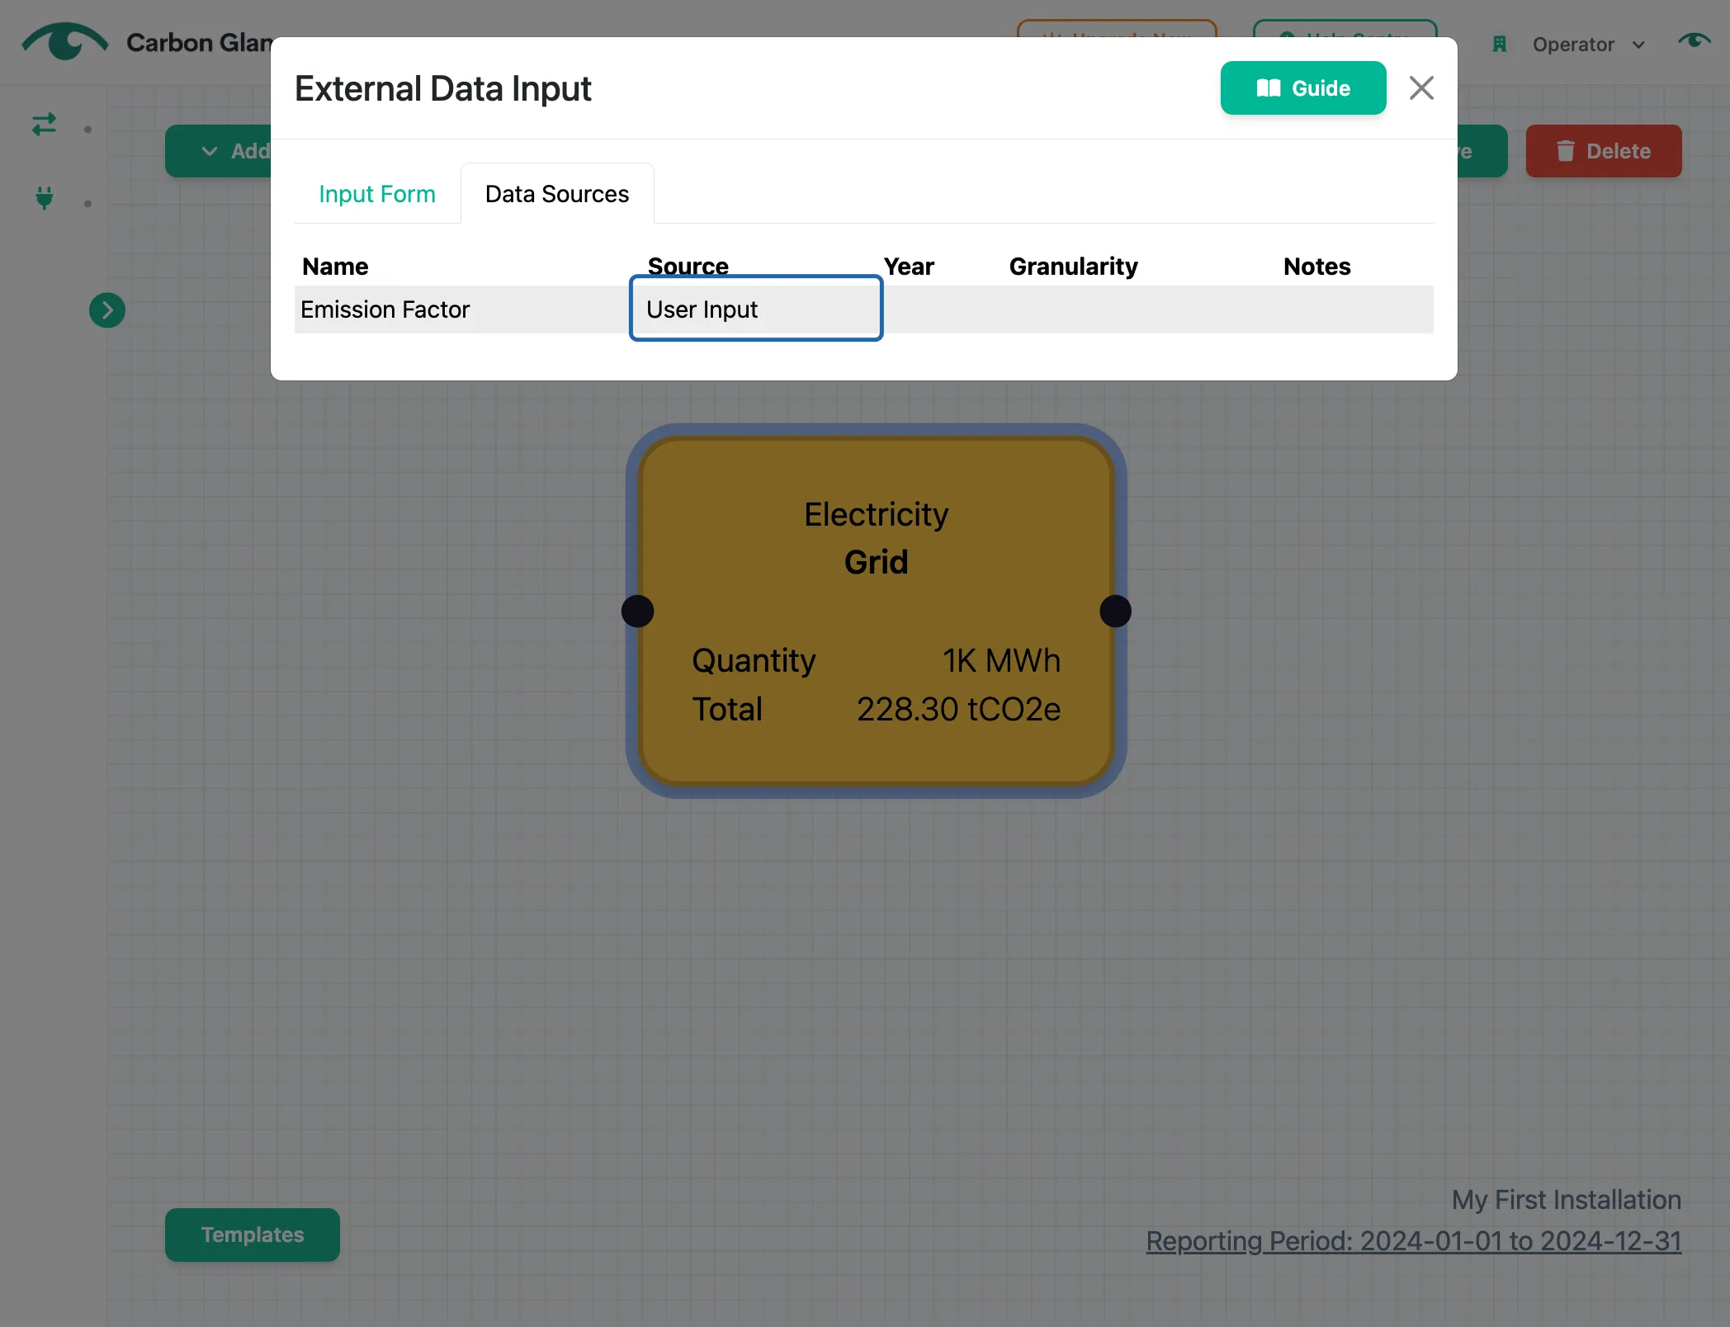1730x1327 pixels.
Task: Open the Templates panel
Action: 253,1235
